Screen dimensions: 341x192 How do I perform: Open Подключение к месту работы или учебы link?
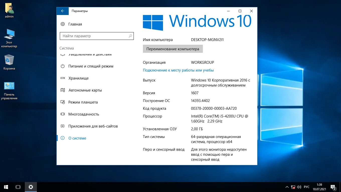(x=178, y=70)
